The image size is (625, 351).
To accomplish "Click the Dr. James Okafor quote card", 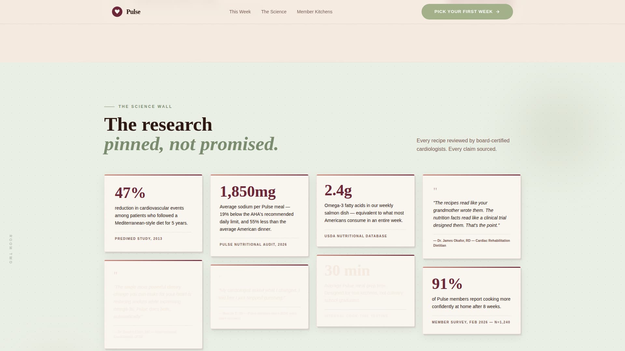I will [x=472, y=217].
